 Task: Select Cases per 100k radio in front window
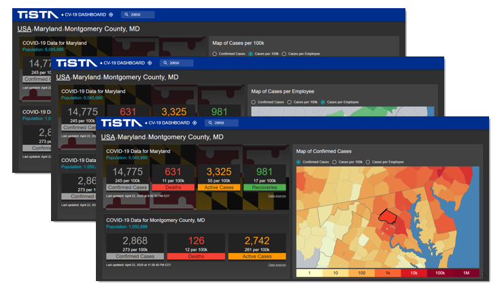coord(335,162)
